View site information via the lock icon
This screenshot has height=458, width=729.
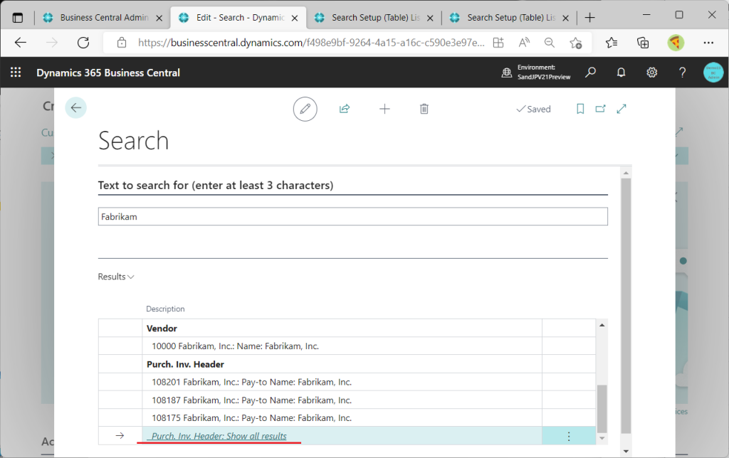click(x=122, y=43)
